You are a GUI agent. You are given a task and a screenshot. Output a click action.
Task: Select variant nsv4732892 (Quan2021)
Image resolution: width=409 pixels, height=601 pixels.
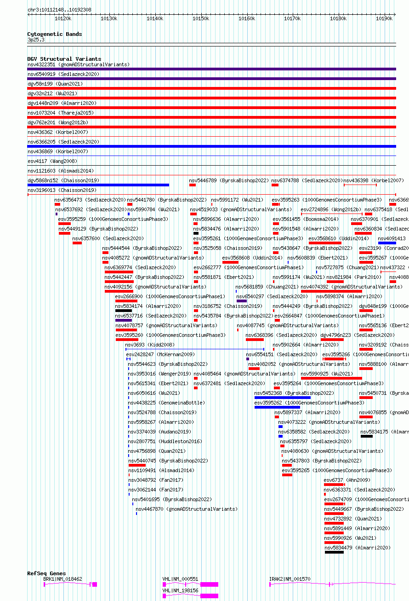tap(353, 519)
